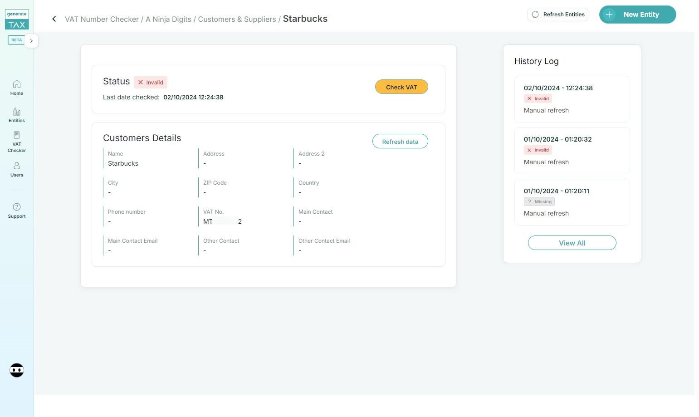Click the Phone number label
This screenshot has width=699, height=417.
coord(127,212)
